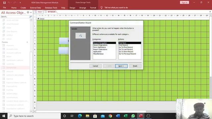Select the Miscellaneous category
This screenshot has width=212, height=119.
coord(104,54)
